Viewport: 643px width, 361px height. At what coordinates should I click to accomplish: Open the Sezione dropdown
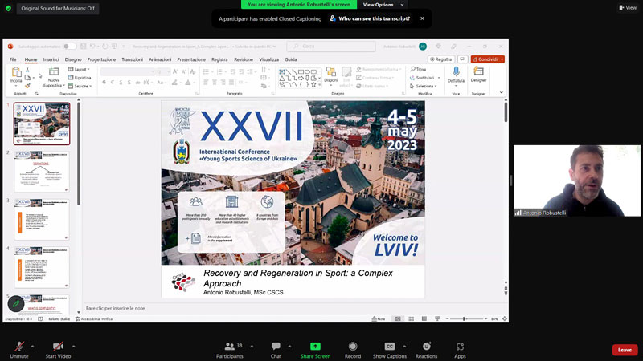[80, 86]
